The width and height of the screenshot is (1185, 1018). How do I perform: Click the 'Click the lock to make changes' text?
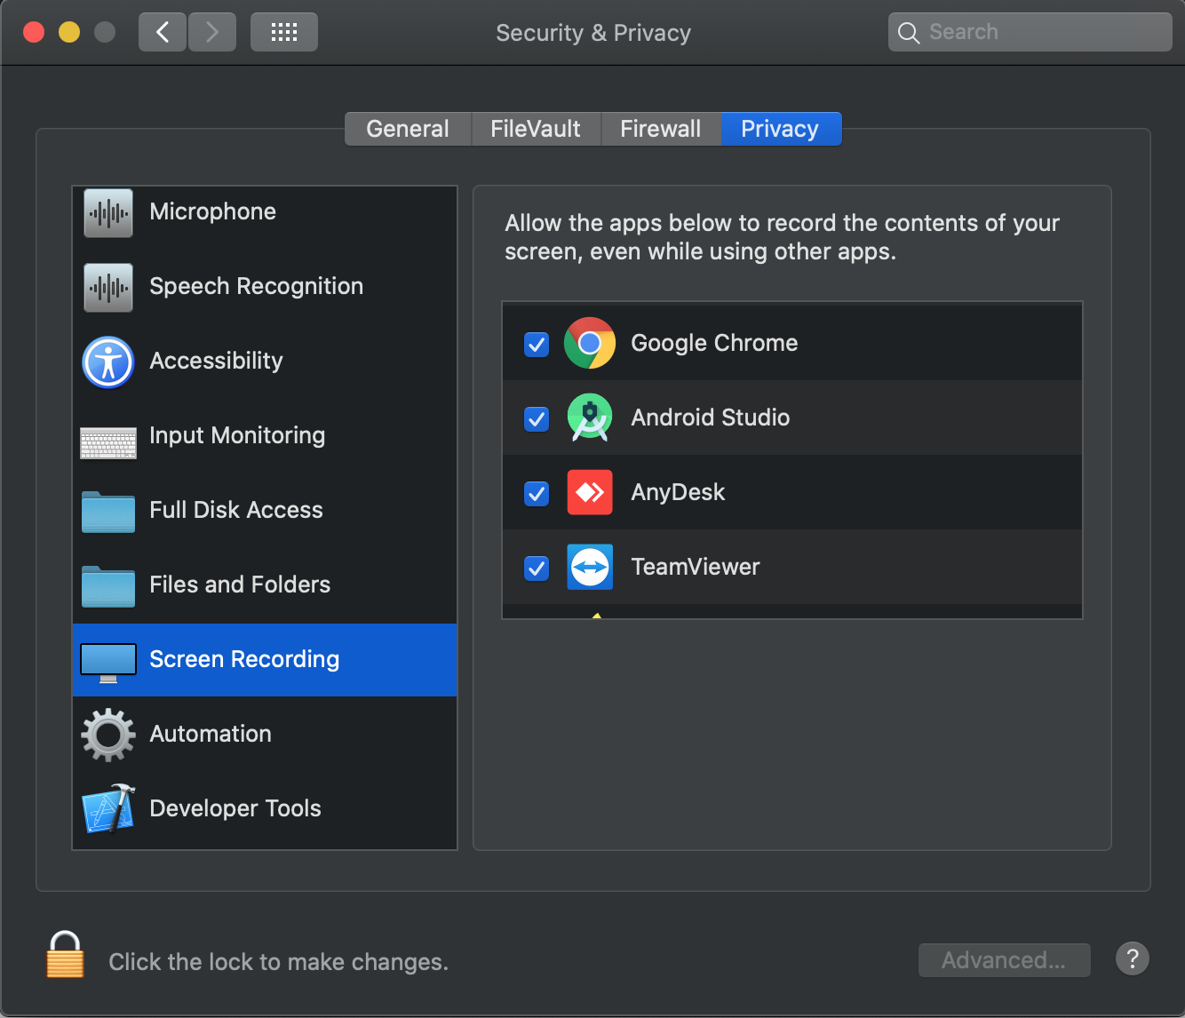click(278, 962)
